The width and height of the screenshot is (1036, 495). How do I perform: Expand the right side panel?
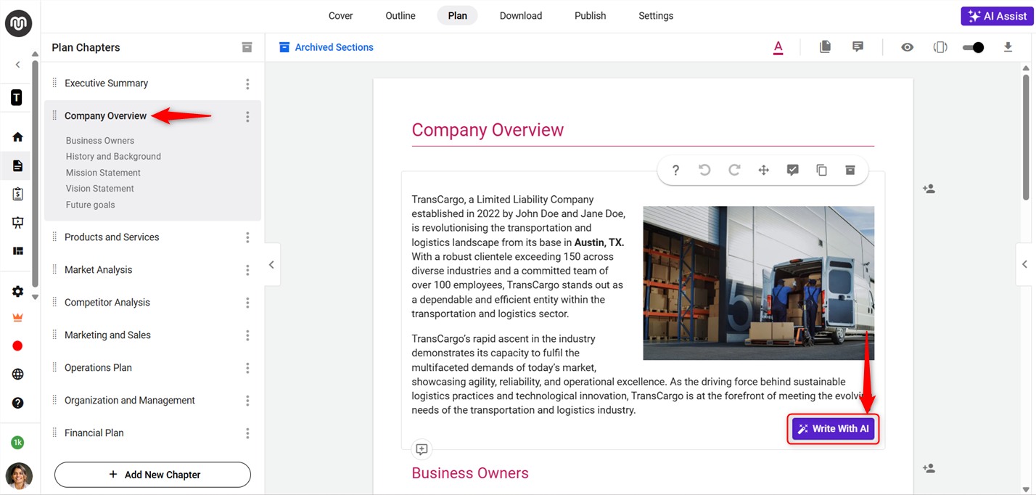point(1024,264)
